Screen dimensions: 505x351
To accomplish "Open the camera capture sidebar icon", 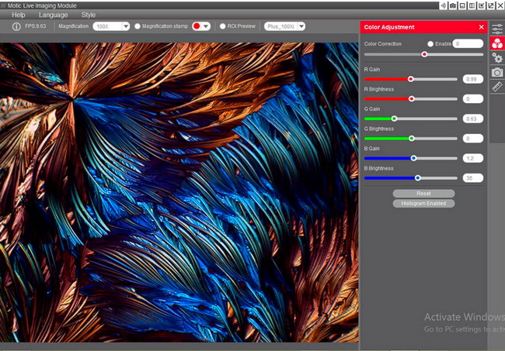I will point(497,72).
